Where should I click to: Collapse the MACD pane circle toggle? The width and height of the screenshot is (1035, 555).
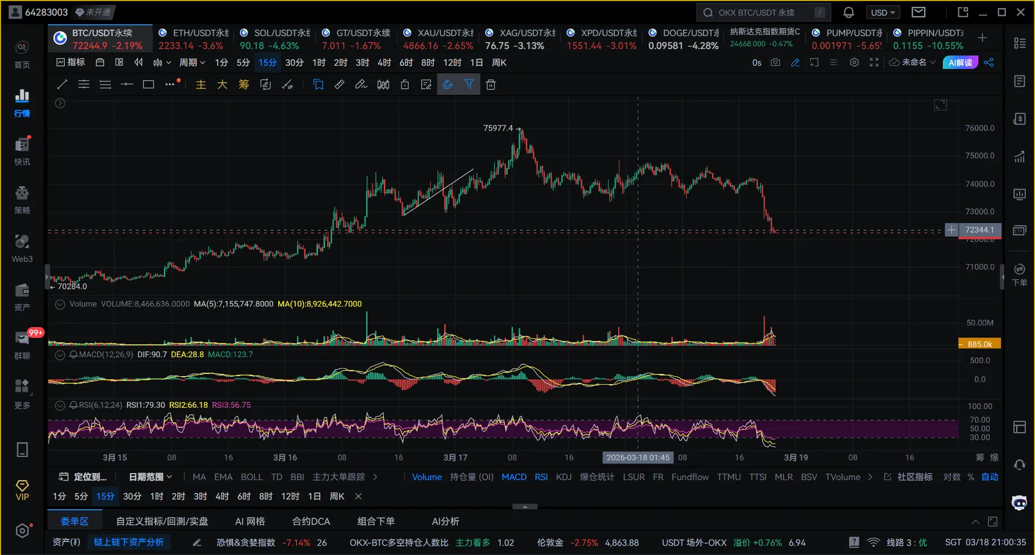click(60, 355)
